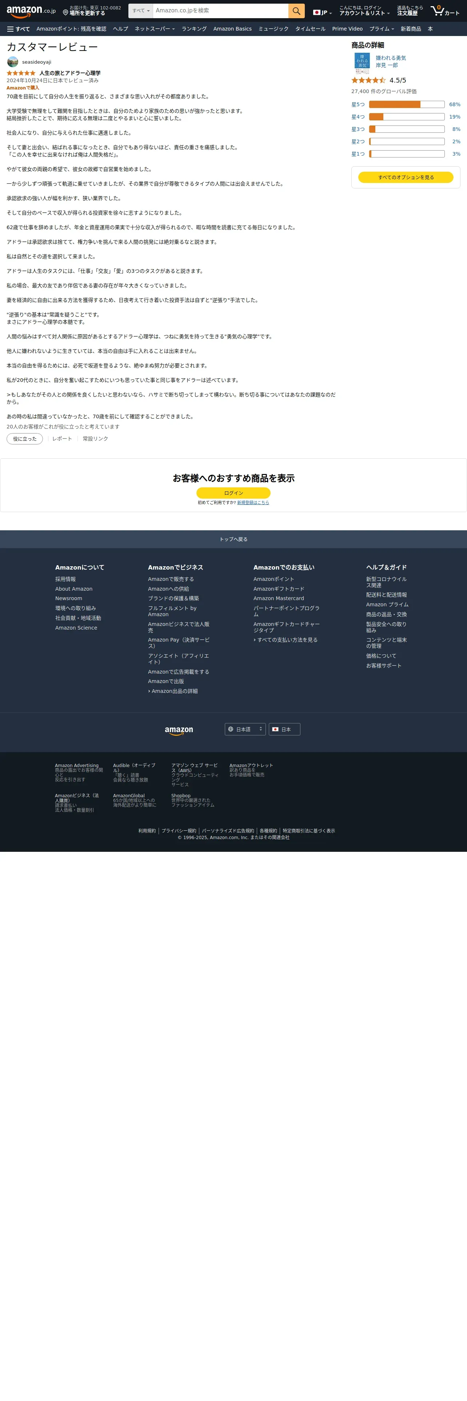
Task: Click the reviewer name seasideoyaji
Action: tap(36, 62)
